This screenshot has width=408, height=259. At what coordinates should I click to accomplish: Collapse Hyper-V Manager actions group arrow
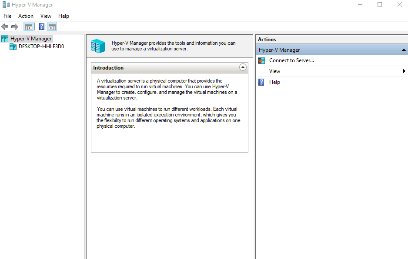404,50
